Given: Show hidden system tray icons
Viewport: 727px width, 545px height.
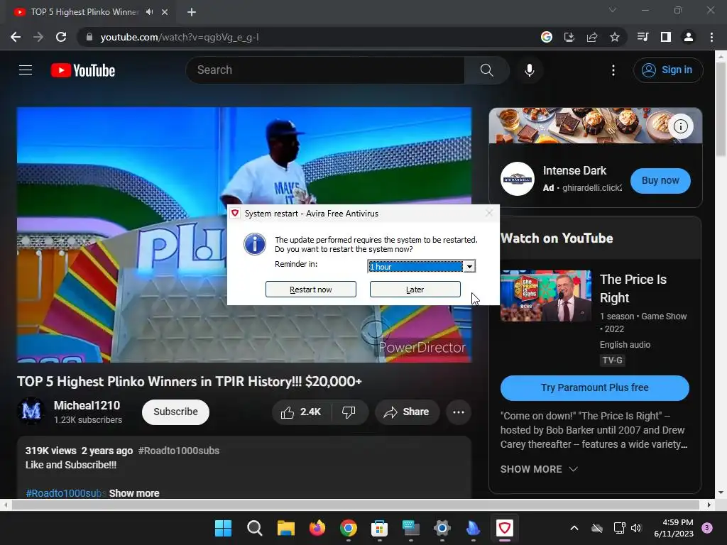Looking at the screenshot, I should [574, 528].
